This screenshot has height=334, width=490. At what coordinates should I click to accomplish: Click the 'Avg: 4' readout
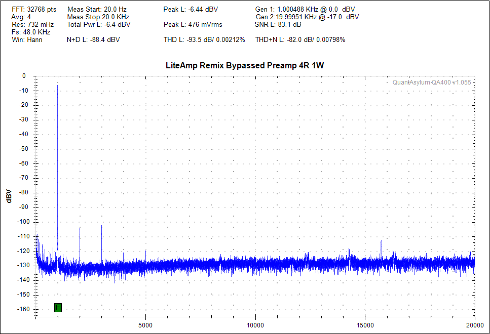tap(21, 17)
